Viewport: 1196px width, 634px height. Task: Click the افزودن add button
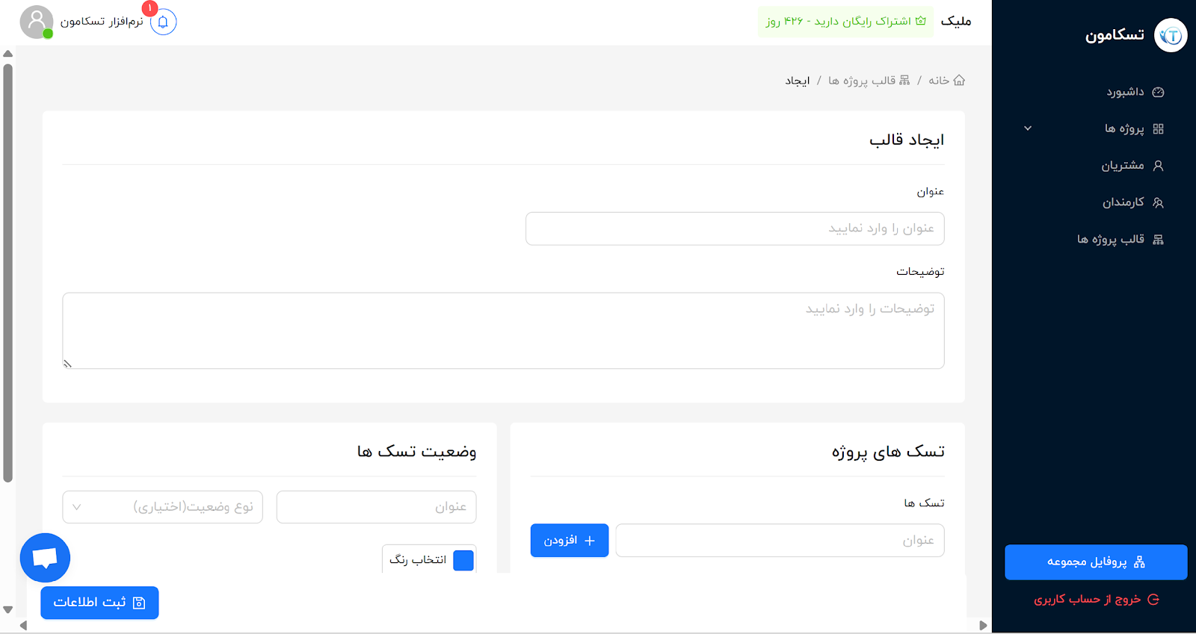[x=570, y=540]
